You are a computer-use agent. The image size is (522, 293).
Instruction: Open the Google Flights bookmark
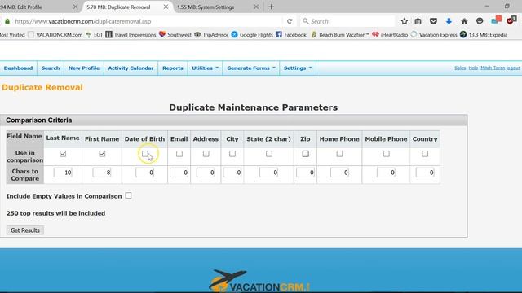coord(252,34)
